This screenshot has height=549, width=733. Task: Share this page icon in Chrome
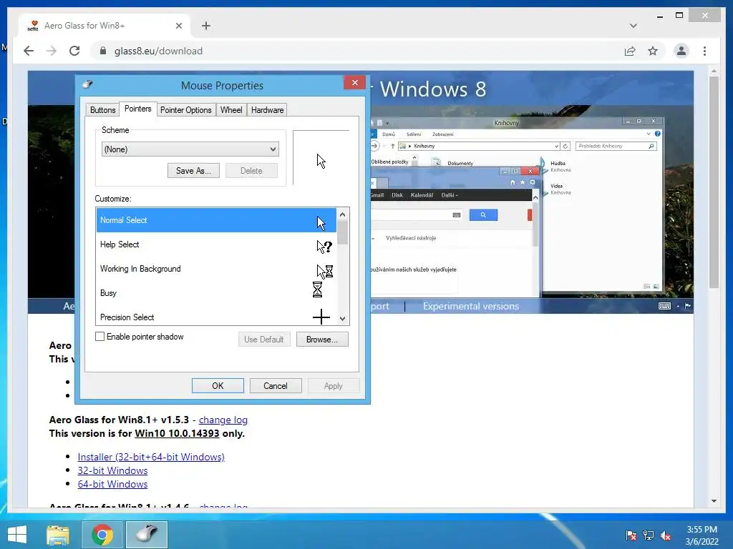pyautogui.click(x=630, y=51)
